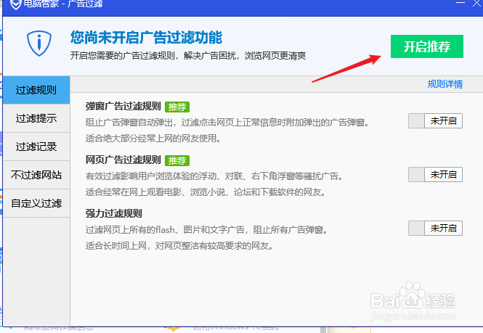This screenshot has width=483, height=333.
Task: Click the 推荐 badge beside 网页广告过滤规则
Action: pyautogui.click(x=177, y=160)
